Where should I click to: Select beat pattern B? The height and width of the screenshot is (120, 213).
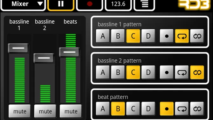(x=118, y=109)
